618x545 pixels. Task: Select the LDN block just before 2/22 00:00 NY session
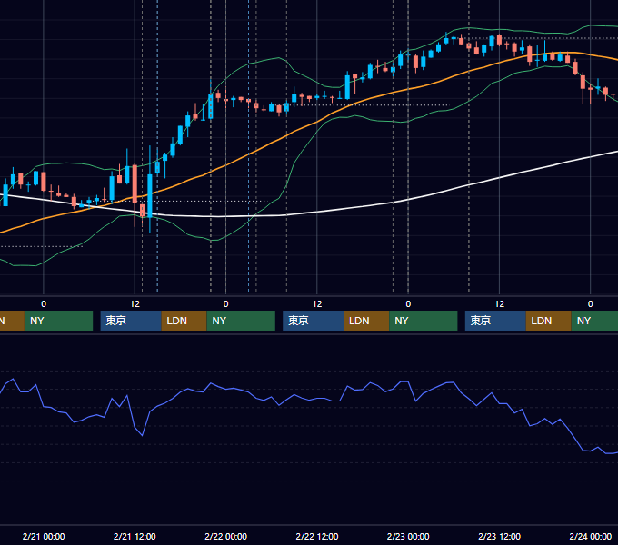(x=184, y=321)
